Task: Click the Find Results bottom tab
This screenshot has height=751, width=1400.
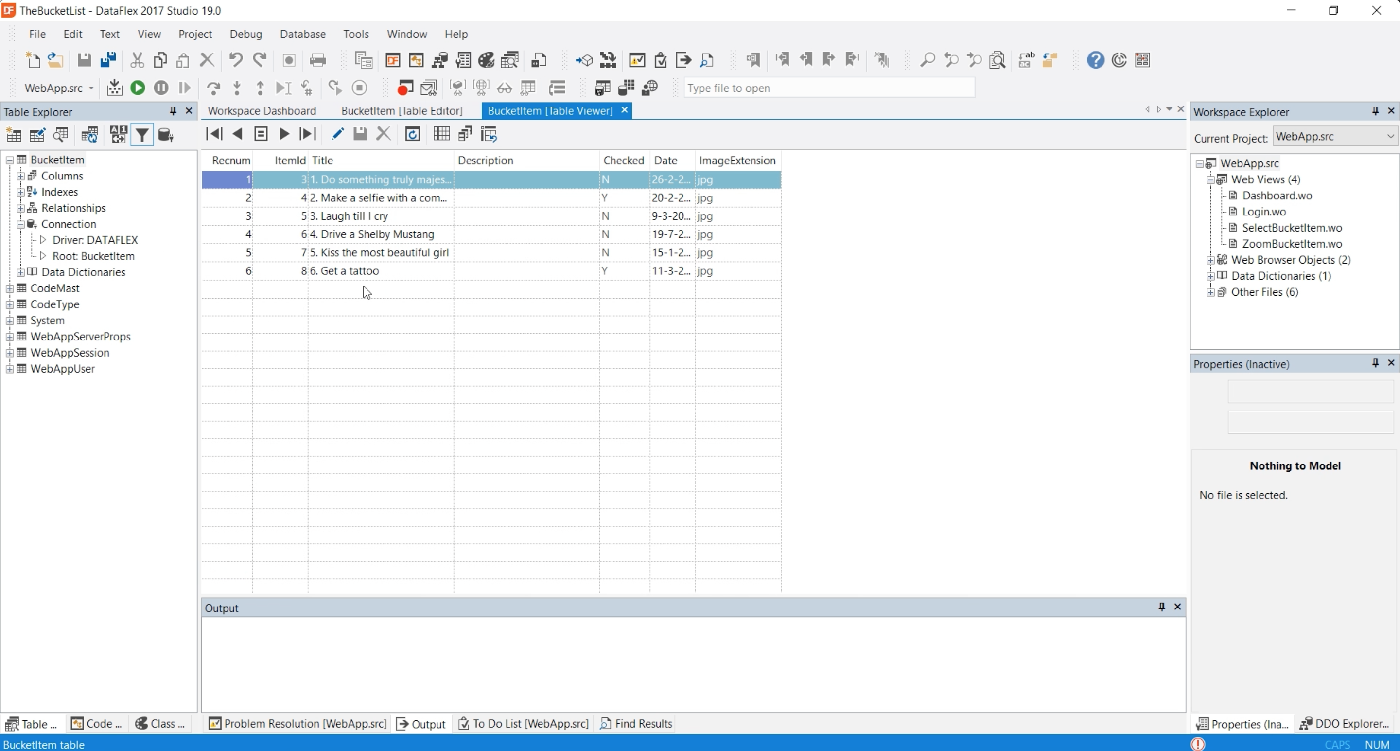Action: (x=636, y=724)
